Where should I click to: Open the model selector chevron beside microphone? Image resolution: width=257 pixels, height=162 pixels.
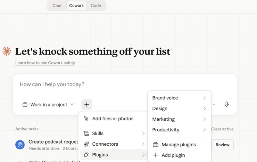[x=214, y=104]
